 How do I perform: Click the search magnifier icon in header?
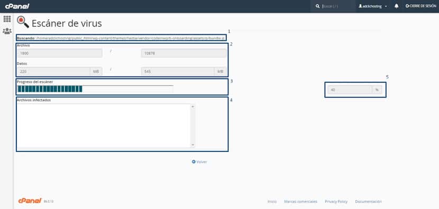click(x=317, y=6)
